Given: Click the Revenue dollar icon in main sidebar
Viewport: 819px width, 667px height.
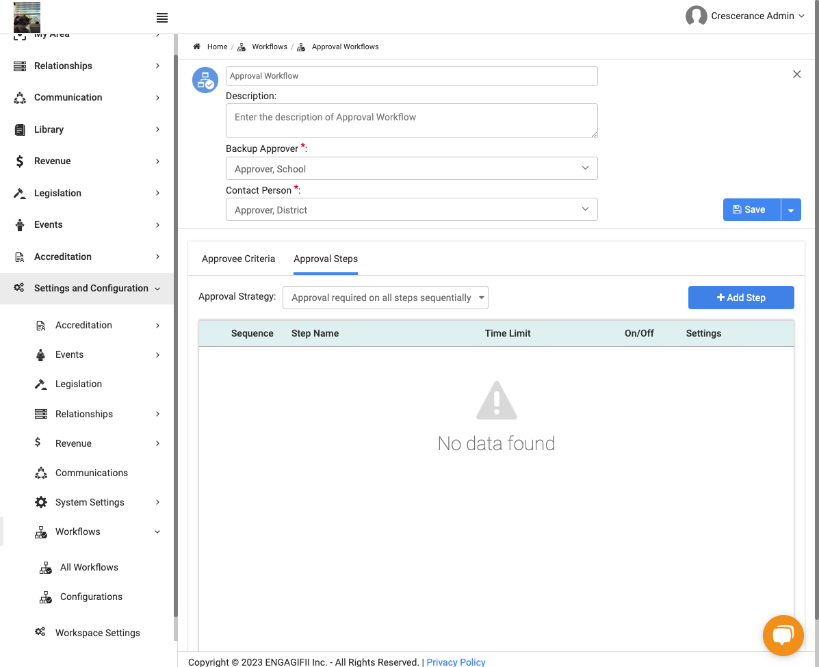Looking at the screenshot, I should pos(20,161).
